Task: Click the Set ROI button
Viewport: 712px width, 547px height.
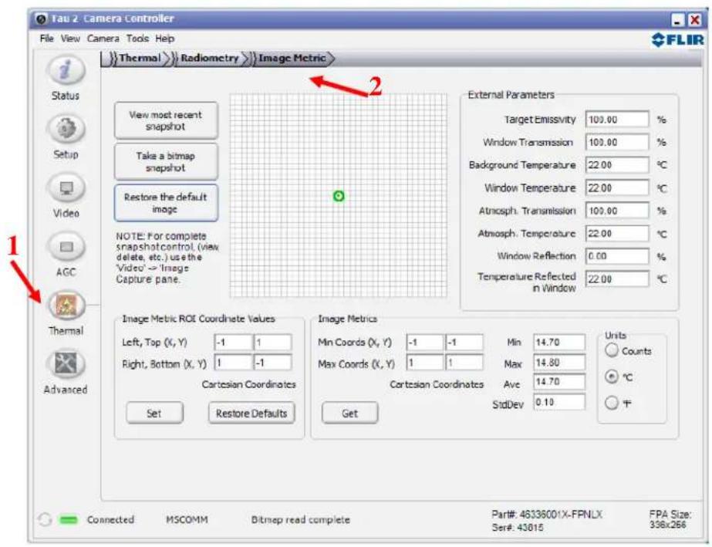Action: coord(155,413)
